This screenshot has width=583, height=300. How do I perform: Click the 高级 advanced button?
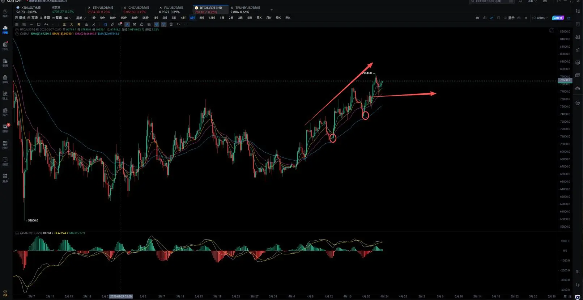click(x=33, y=18)
